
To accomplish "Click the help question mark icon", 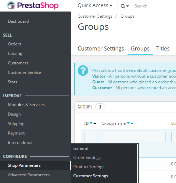I will tap(83, 70).
